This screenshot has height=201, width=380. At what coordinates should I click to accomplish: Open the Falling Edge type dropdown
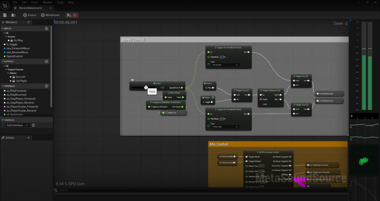click(x=225, y=127)
